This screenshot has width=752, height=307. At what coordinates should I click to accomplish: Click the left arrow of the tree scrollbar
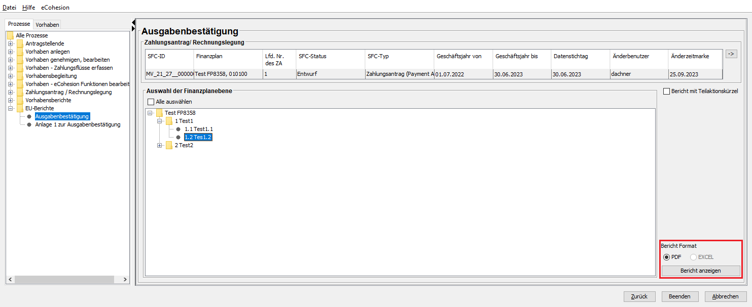[10, 279]
